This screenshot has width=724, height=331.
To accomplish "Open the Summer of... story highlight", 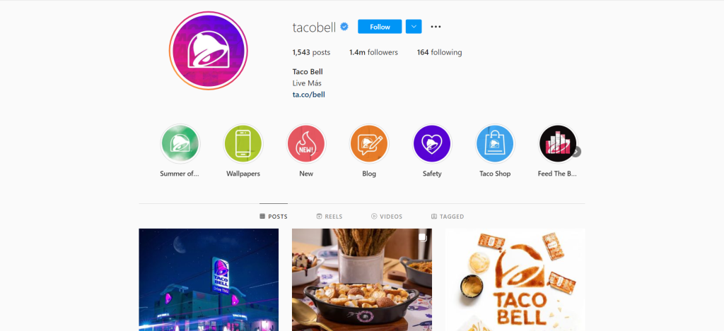I will (180, 143).
